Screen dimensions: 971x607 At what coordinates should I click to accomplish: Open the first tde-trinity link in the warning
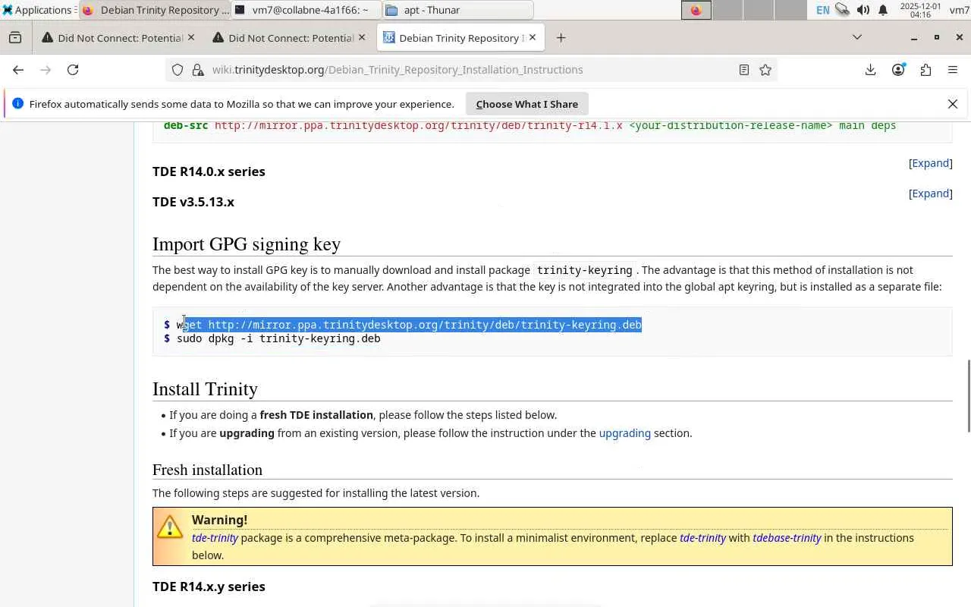coord(215,538)
